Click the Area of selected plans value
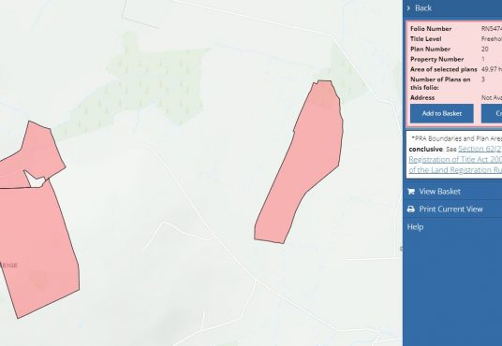This screenshot has width=502, height=346. click(492, 69)
